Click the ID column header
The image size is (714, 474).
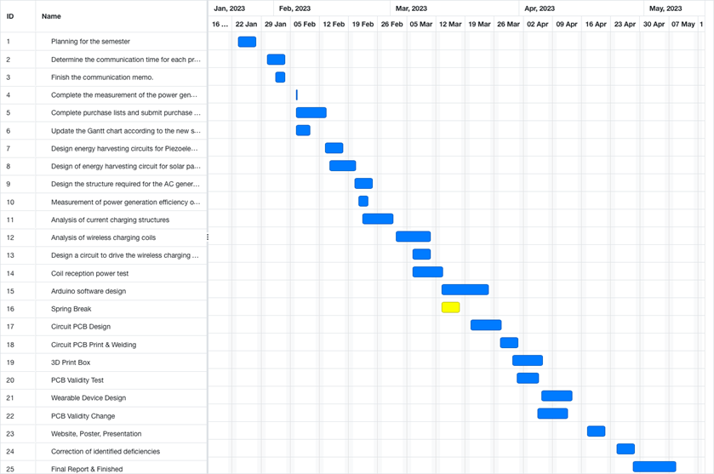pyautogui.click(x=10, y=16)
